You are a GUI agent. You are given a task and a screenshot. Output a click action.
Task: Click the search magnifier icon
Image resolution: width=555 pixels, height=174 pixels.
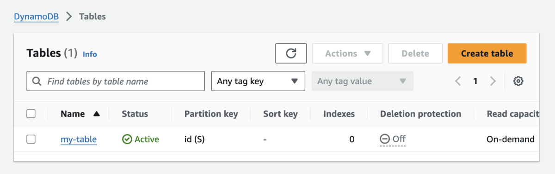[x=37, y=81]
